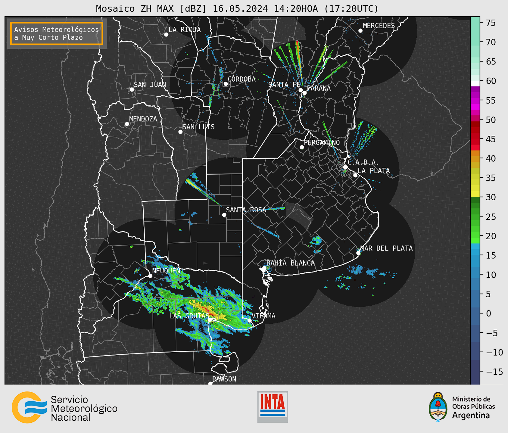The image size is (508, 433).
Task: Click the 'CÓRDOBA' label
Action: pos(242,79)
